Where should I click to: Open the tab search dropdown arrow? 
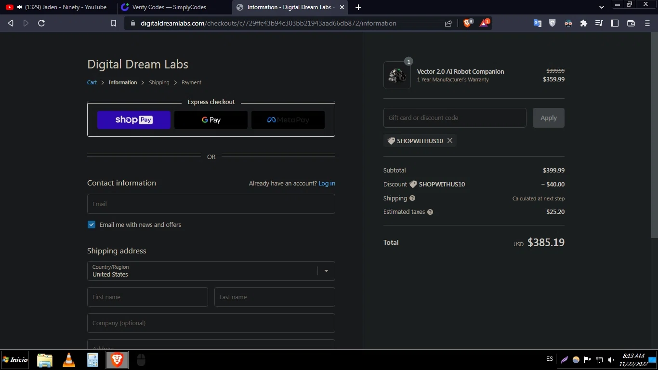(x=602, y=7)
